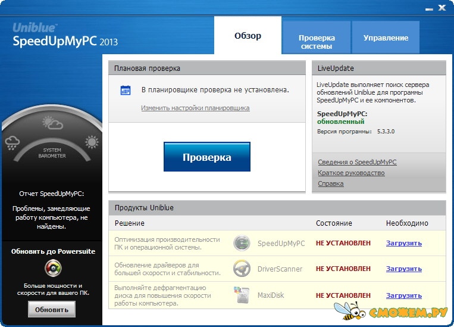Image resolution: width=454 pixels, height=327 pixels.
Task: Click НЕ УСТАНОВЛЕН status in DriverScanner row
Action: click(x=343, y=269)
